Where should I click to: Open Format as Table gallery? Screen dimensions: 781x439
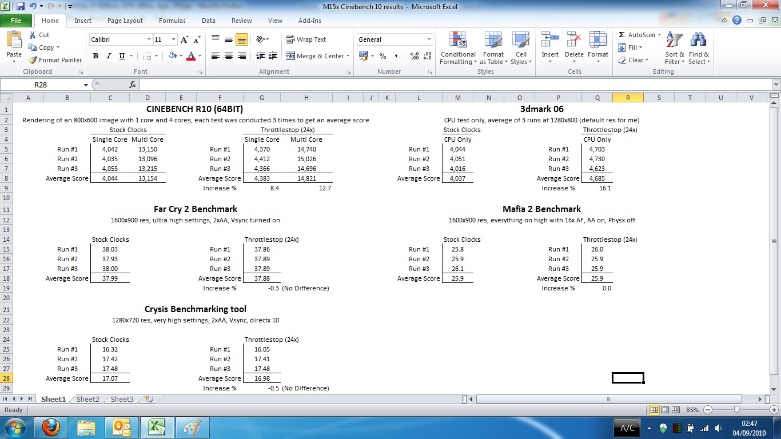click(493, 49)
